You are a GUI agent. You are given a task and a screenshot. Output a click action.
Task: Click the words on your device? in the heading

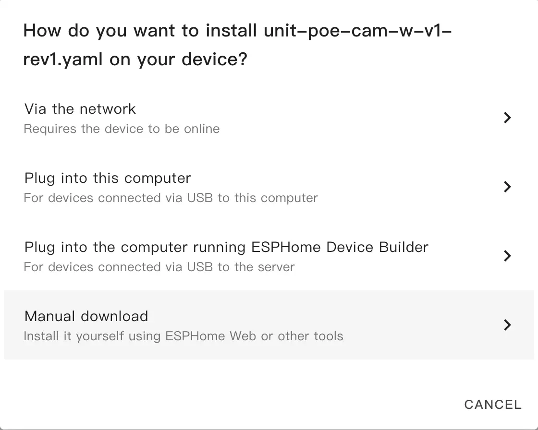(178, 60)
